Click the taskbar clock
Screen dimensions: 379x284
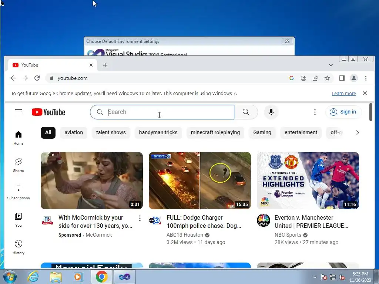[360, 277]
